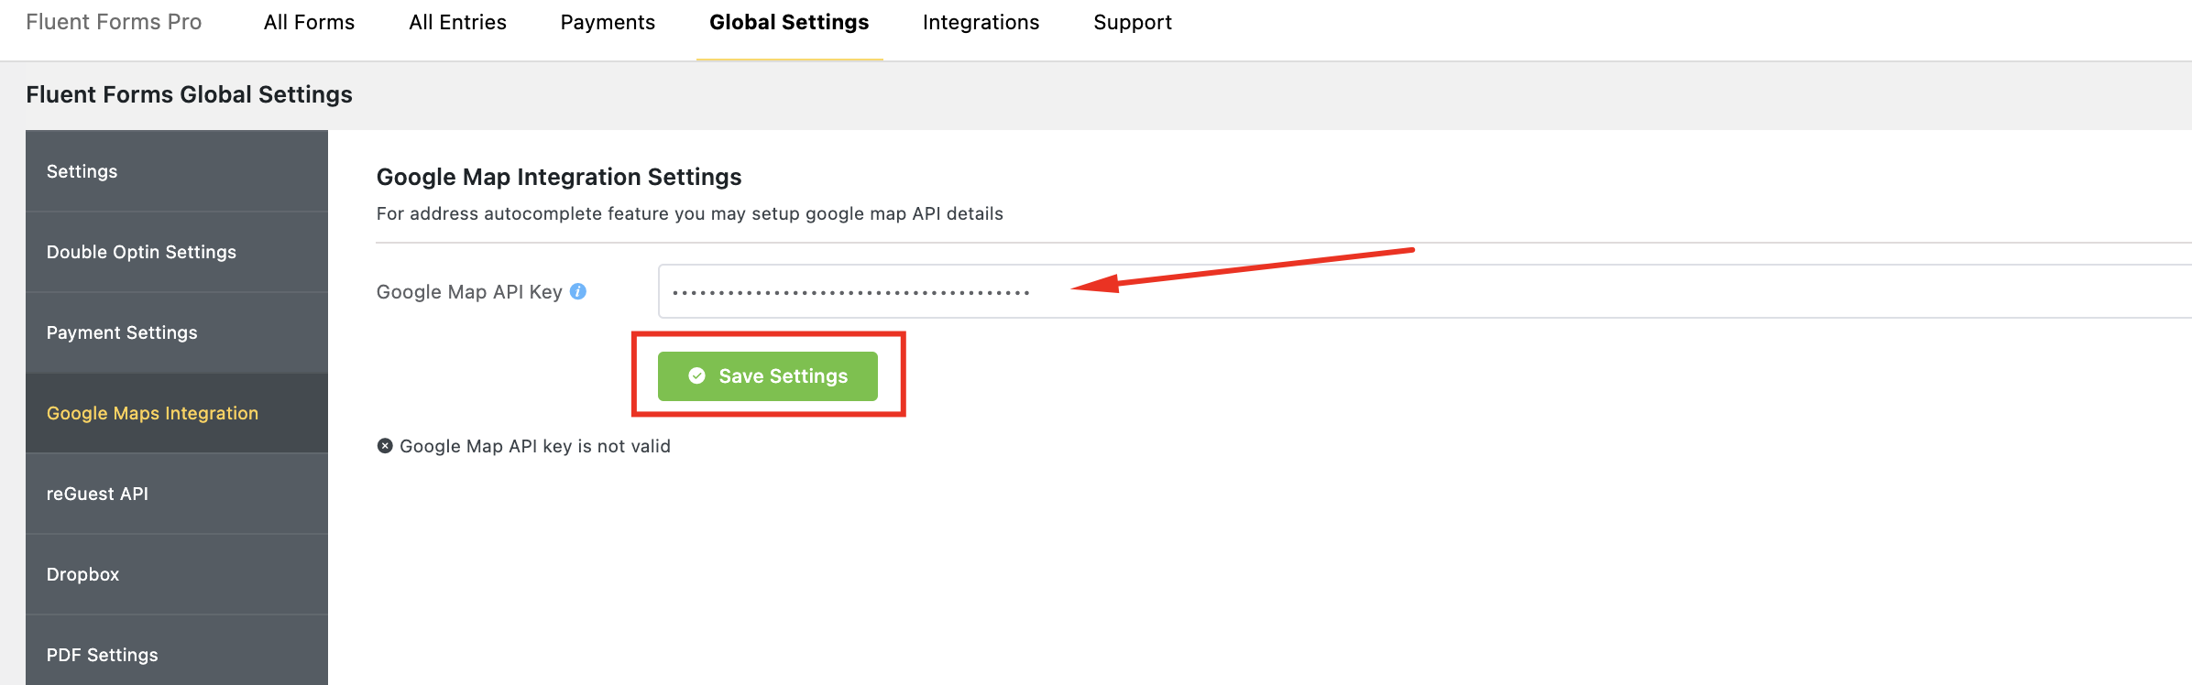This screenshot has width=2192, height=685.
Task: Go to the Payments tab
Action: point(608,22)
